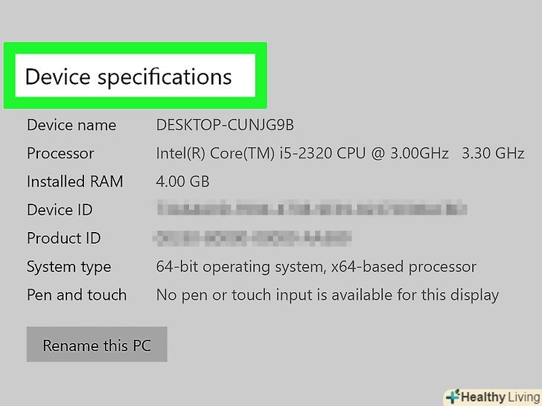Select the 64-bit operating system text
This screenshot has width=542, height=406.
pos(240,266)
